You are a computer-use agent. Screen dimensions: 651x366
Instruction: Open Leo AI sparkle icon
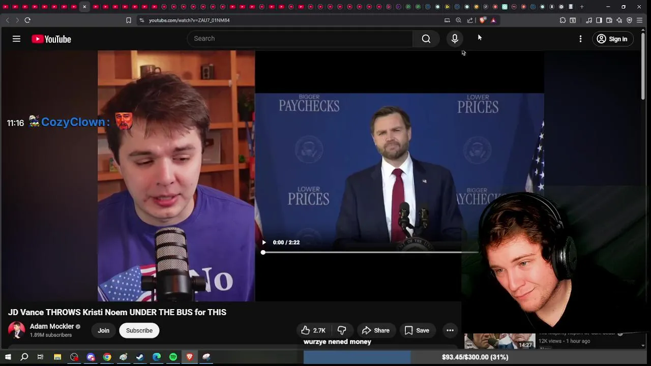point(619,20)
